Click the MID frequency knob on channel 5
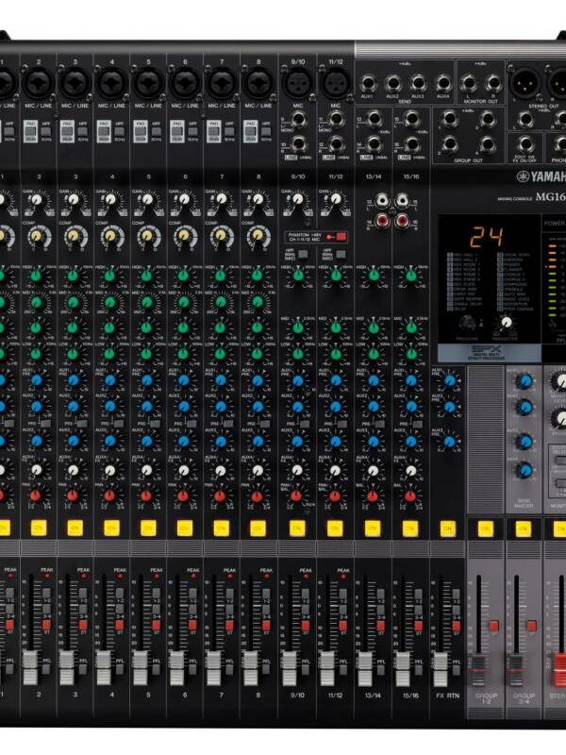Image resolution: width=566 pixels, height=755 pixels. [x=147, y=301]
